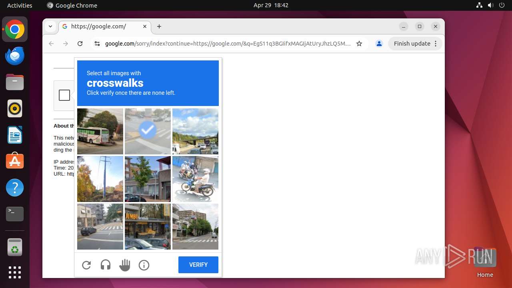Select the utility pole and trees tile

tap(100, 179)
